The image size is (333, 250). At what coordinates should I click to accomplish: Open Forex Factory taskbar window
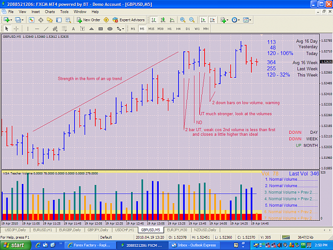(90, 245)
